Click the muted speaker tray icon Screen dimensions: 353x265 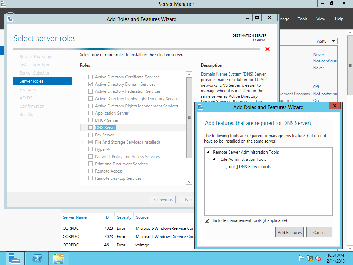tap(318, 258)
